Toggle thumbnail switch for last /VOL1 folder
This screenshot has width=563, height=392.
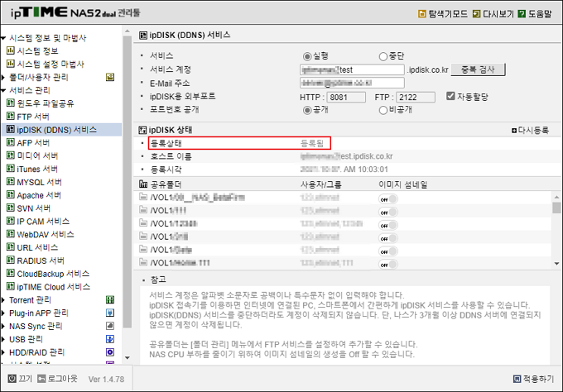pos(388,265)
